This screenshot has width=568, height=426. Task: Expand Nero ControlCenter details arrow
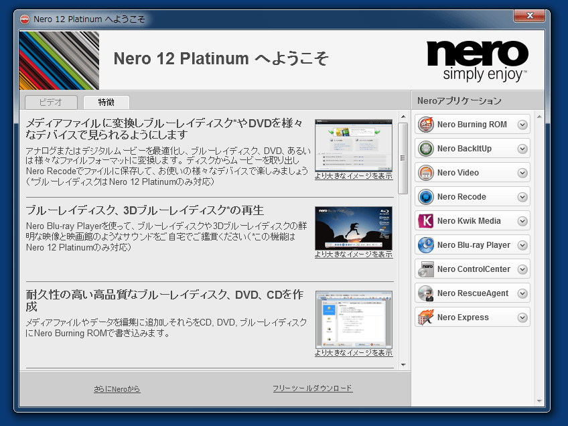tap(522, 269)
